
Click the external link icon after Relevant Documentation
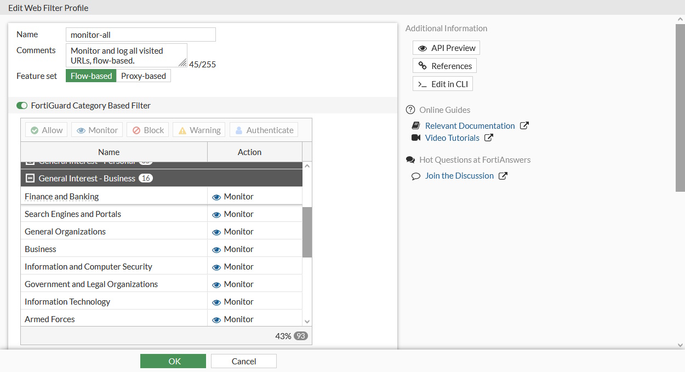[x=524, y=125]
